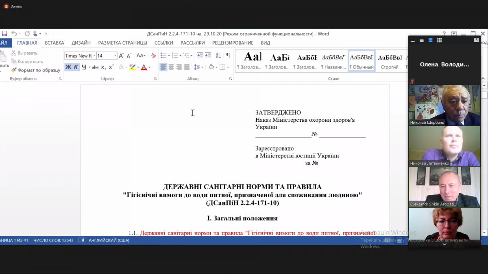The image size is (488, 274).
Task: Toggle italic (К) formatting
Action: [76, 67]
